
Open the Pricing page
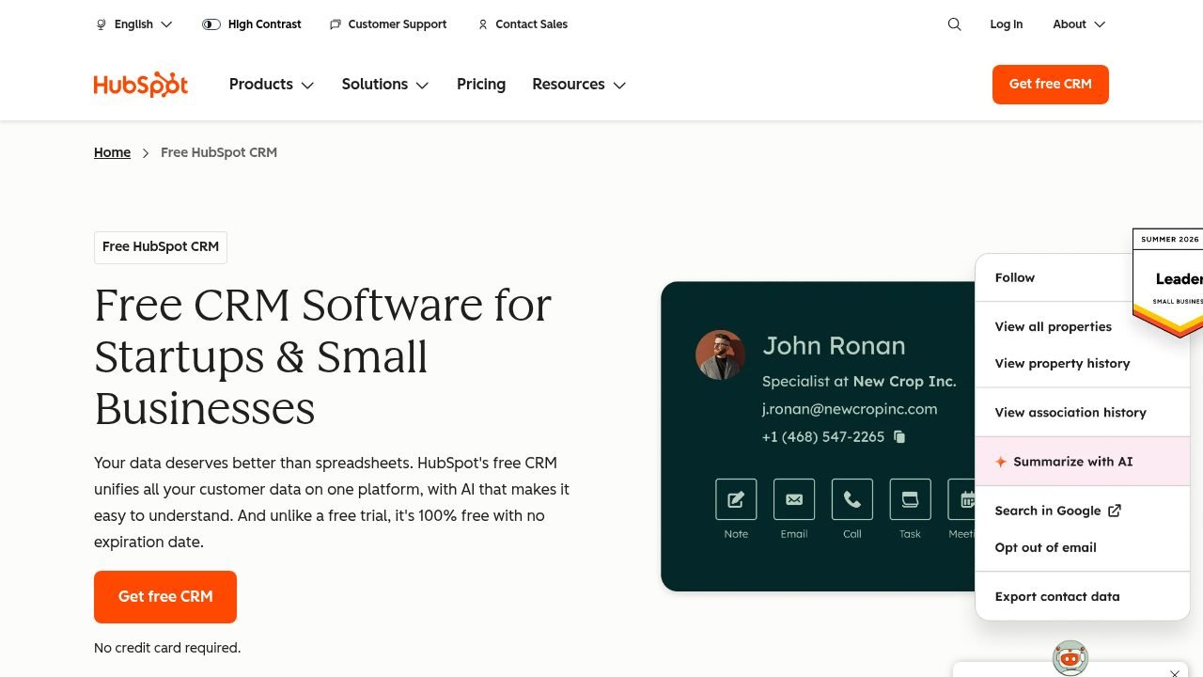[x=481, y=85]
